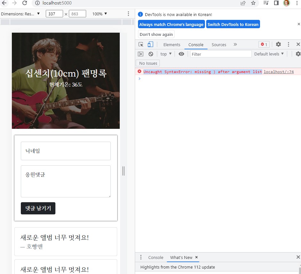Select the Uncaught SyntaxError message text

click(x=202, y=72)
